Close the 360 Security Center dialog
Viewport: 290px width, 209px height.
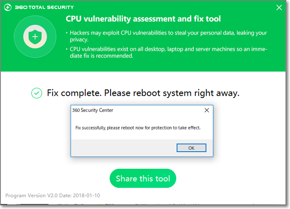[x=207, y=110]
